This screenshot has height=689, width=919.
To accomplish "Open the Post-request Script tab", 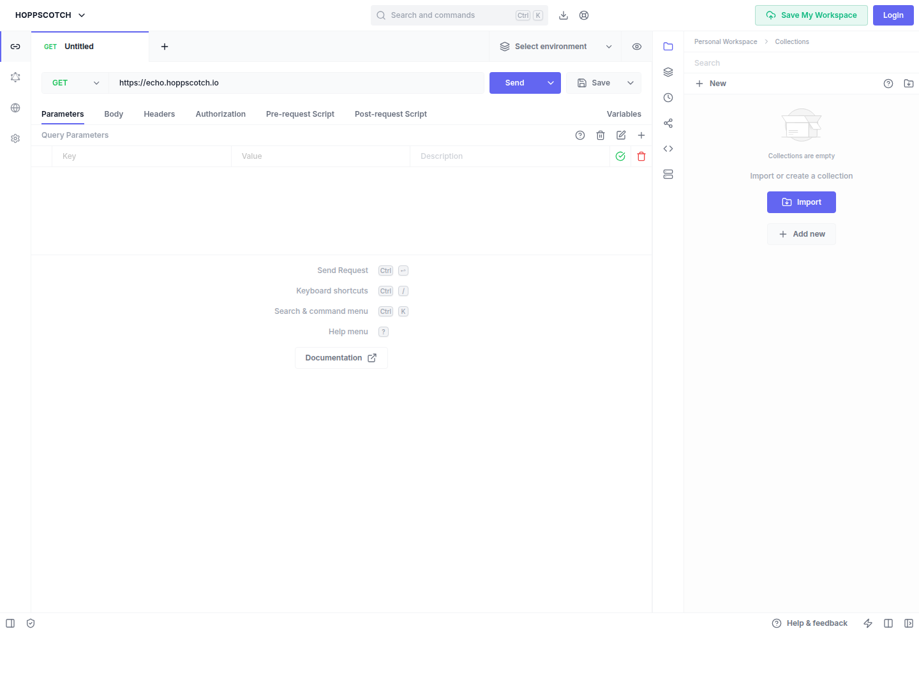I will pyautogui.click(x=391, y=114).
